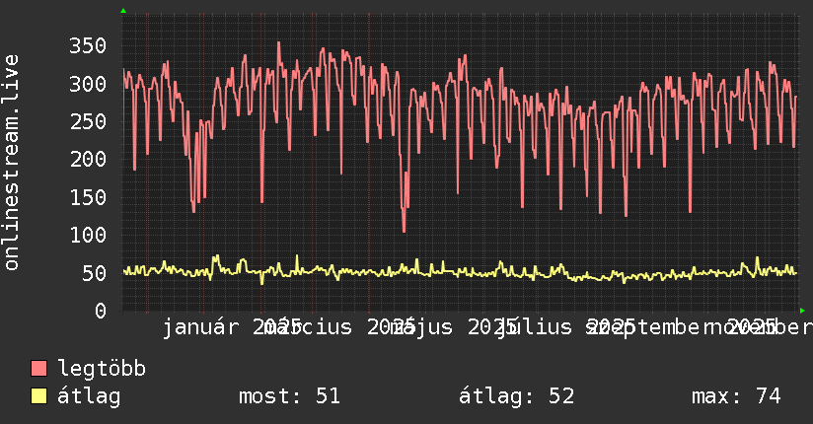This screenshot has width=813, height=424.
Task: Click the 200 y-axis label
Action: [88, 159]
